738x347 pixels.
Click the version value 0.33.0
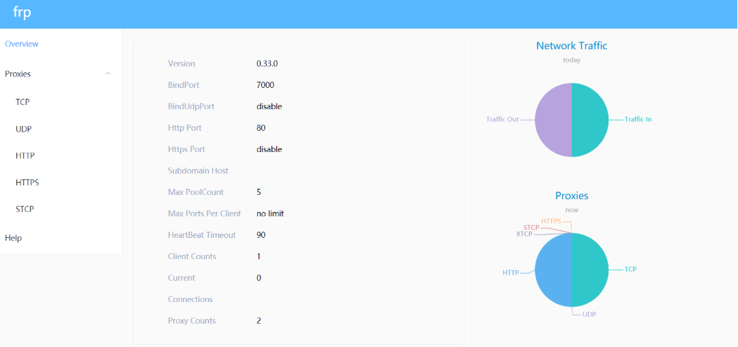pyautogui.click(x=267, y=63)
